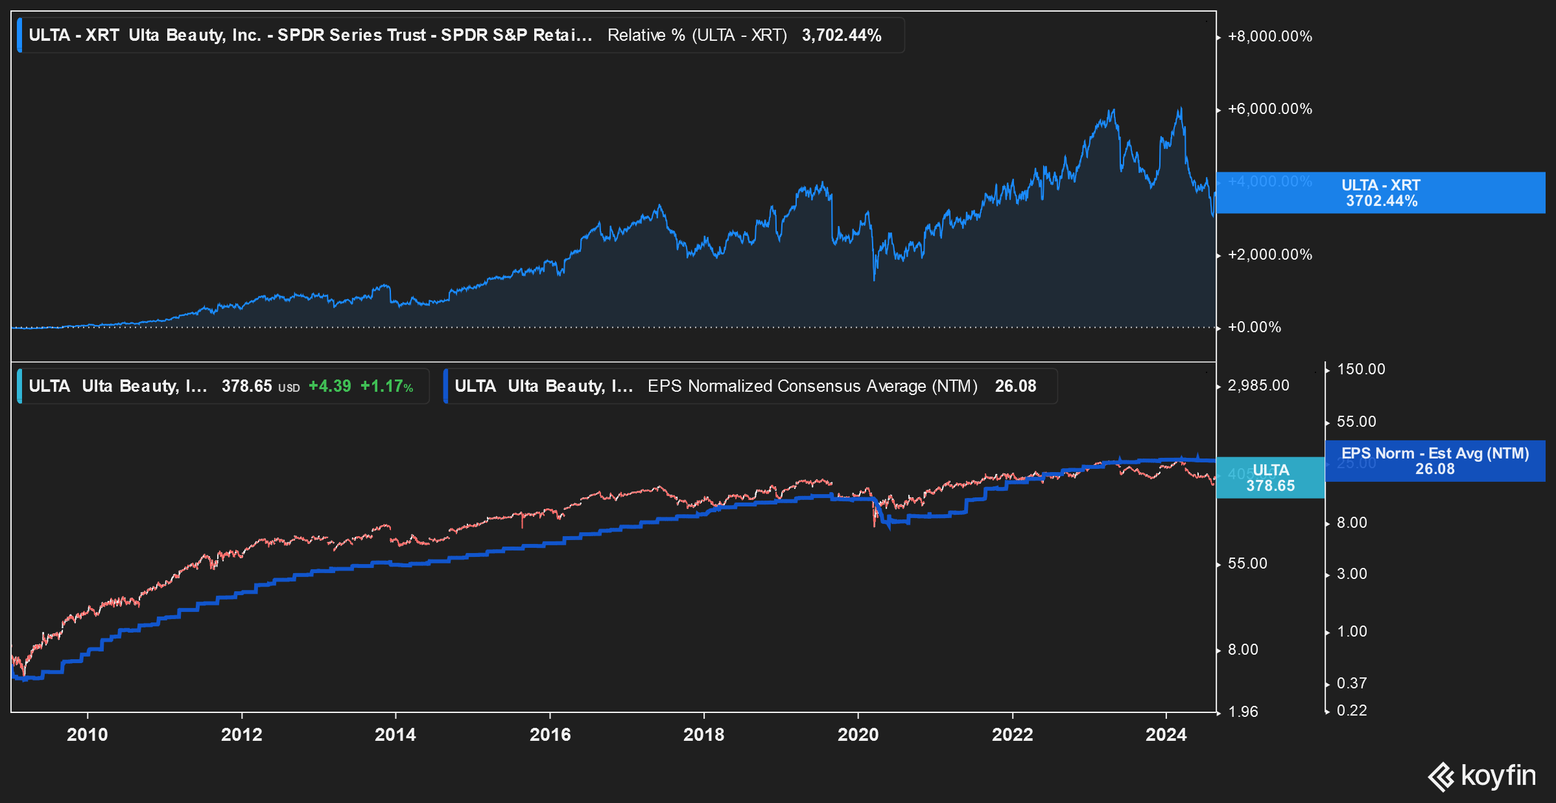Click the +8,000.00% label on the right axis
Viewport: 1556px width, 803px height.
tap(1271, 37)
